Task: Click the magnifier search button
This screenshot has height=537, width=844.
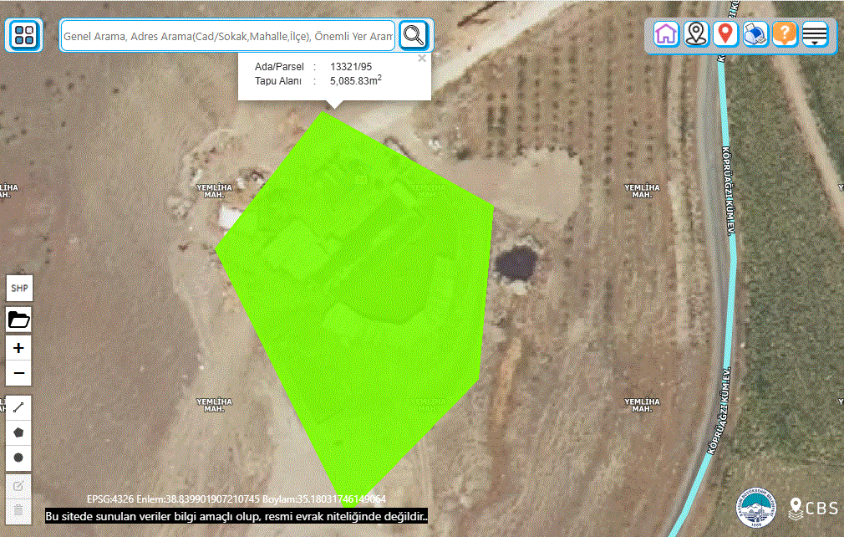Action: tap(414, 35)
